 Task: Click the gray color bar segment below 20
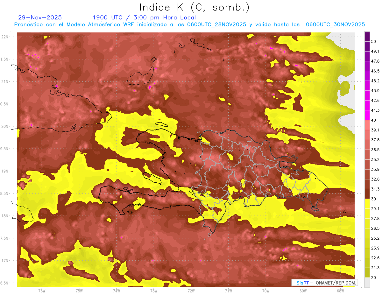coord(367,283)
